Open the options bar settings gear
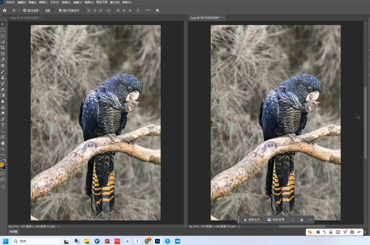Viewport: 370px width, 245px height. click(157, 10)
